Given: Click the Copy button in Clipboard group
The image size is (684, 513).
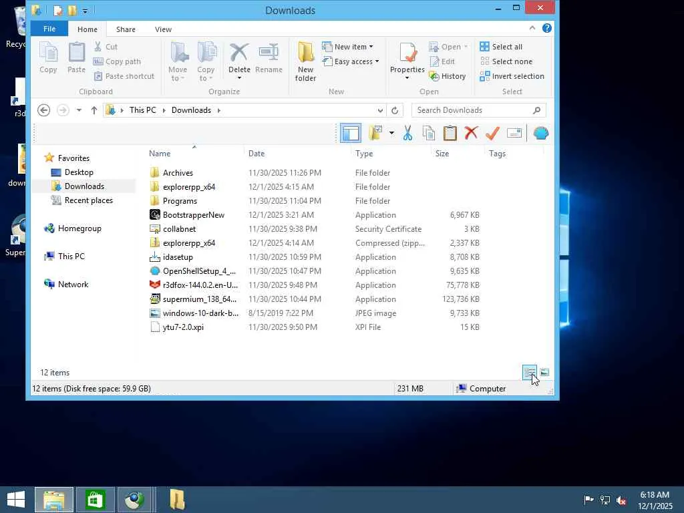Looking at the screenshot, I should (x=48, y=57).
